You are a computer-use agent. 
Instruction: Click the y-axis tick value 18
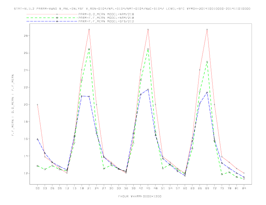26,122
